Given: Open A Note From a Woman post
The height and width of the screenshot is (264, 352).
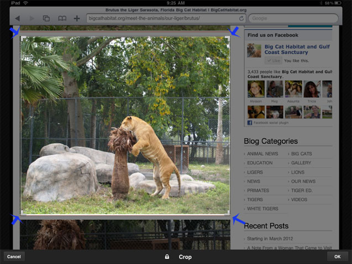Looking at the screenshot, I should [x=289, y=247].
